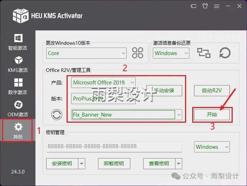Expand the 安装密钥 split-button arrow
Viewport: 247px width, 186px height.
point(82,164)
